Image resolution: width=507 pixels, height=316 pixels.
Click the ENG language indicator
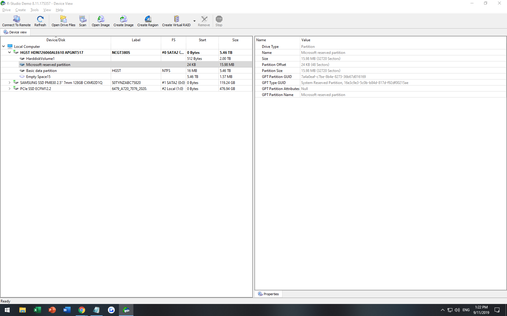pyautogui.click(x=466, y=310)
